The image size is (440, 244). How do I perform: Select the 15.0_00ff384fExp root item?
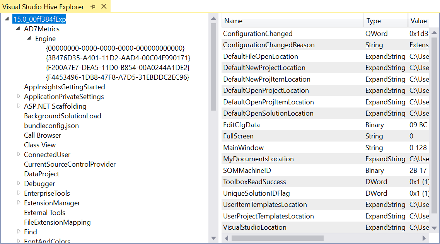(39, 19)
